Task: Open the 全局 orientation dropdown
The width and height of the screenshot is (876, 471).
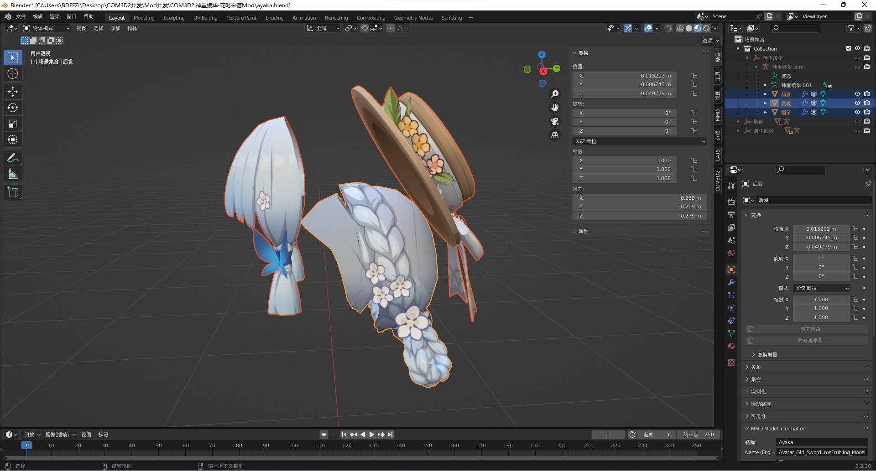Action: (323, 28)
